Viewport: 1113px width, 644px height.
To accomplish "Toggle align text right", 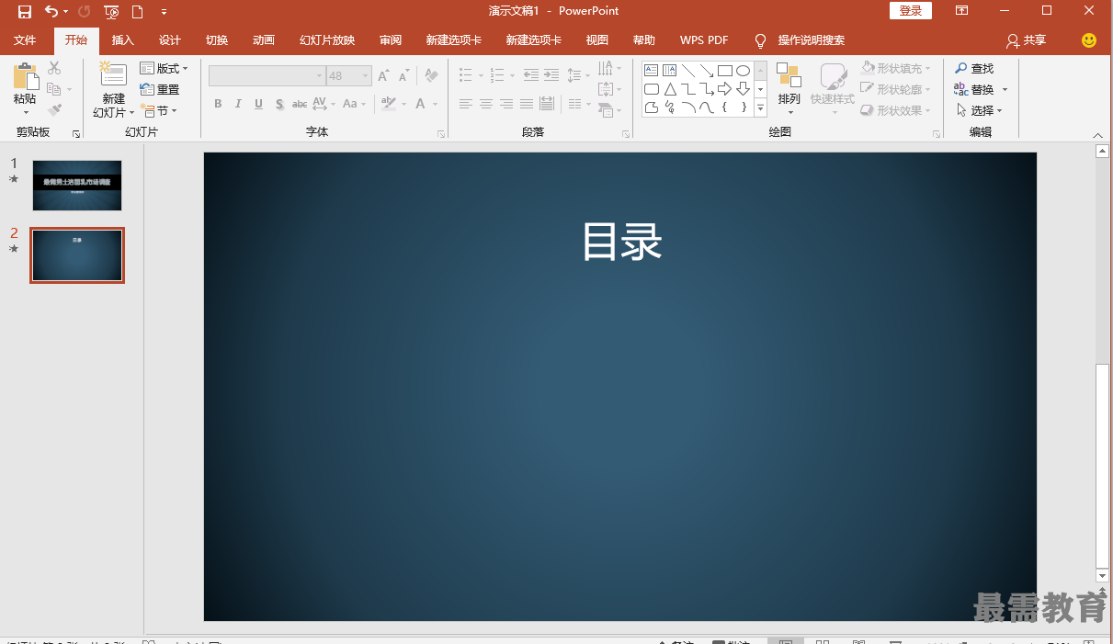I will tap(506, 104).
